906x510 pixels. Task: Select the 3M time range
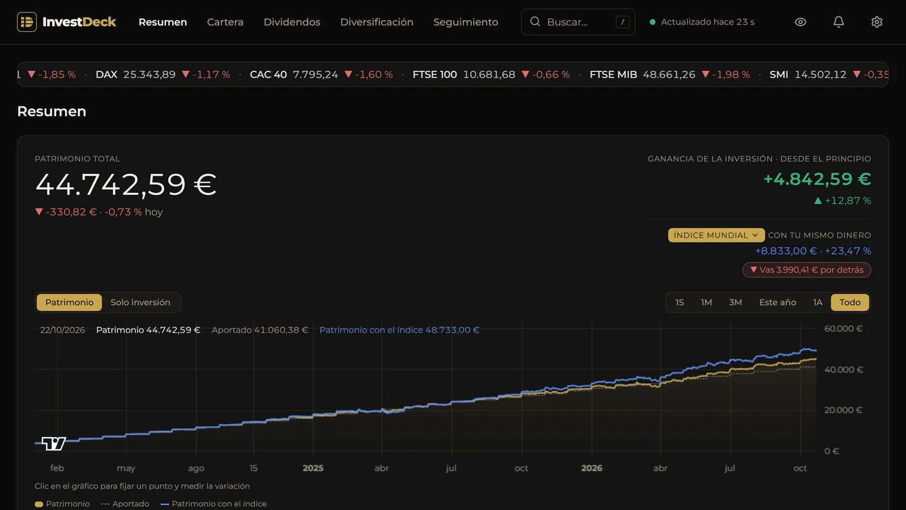735,303
